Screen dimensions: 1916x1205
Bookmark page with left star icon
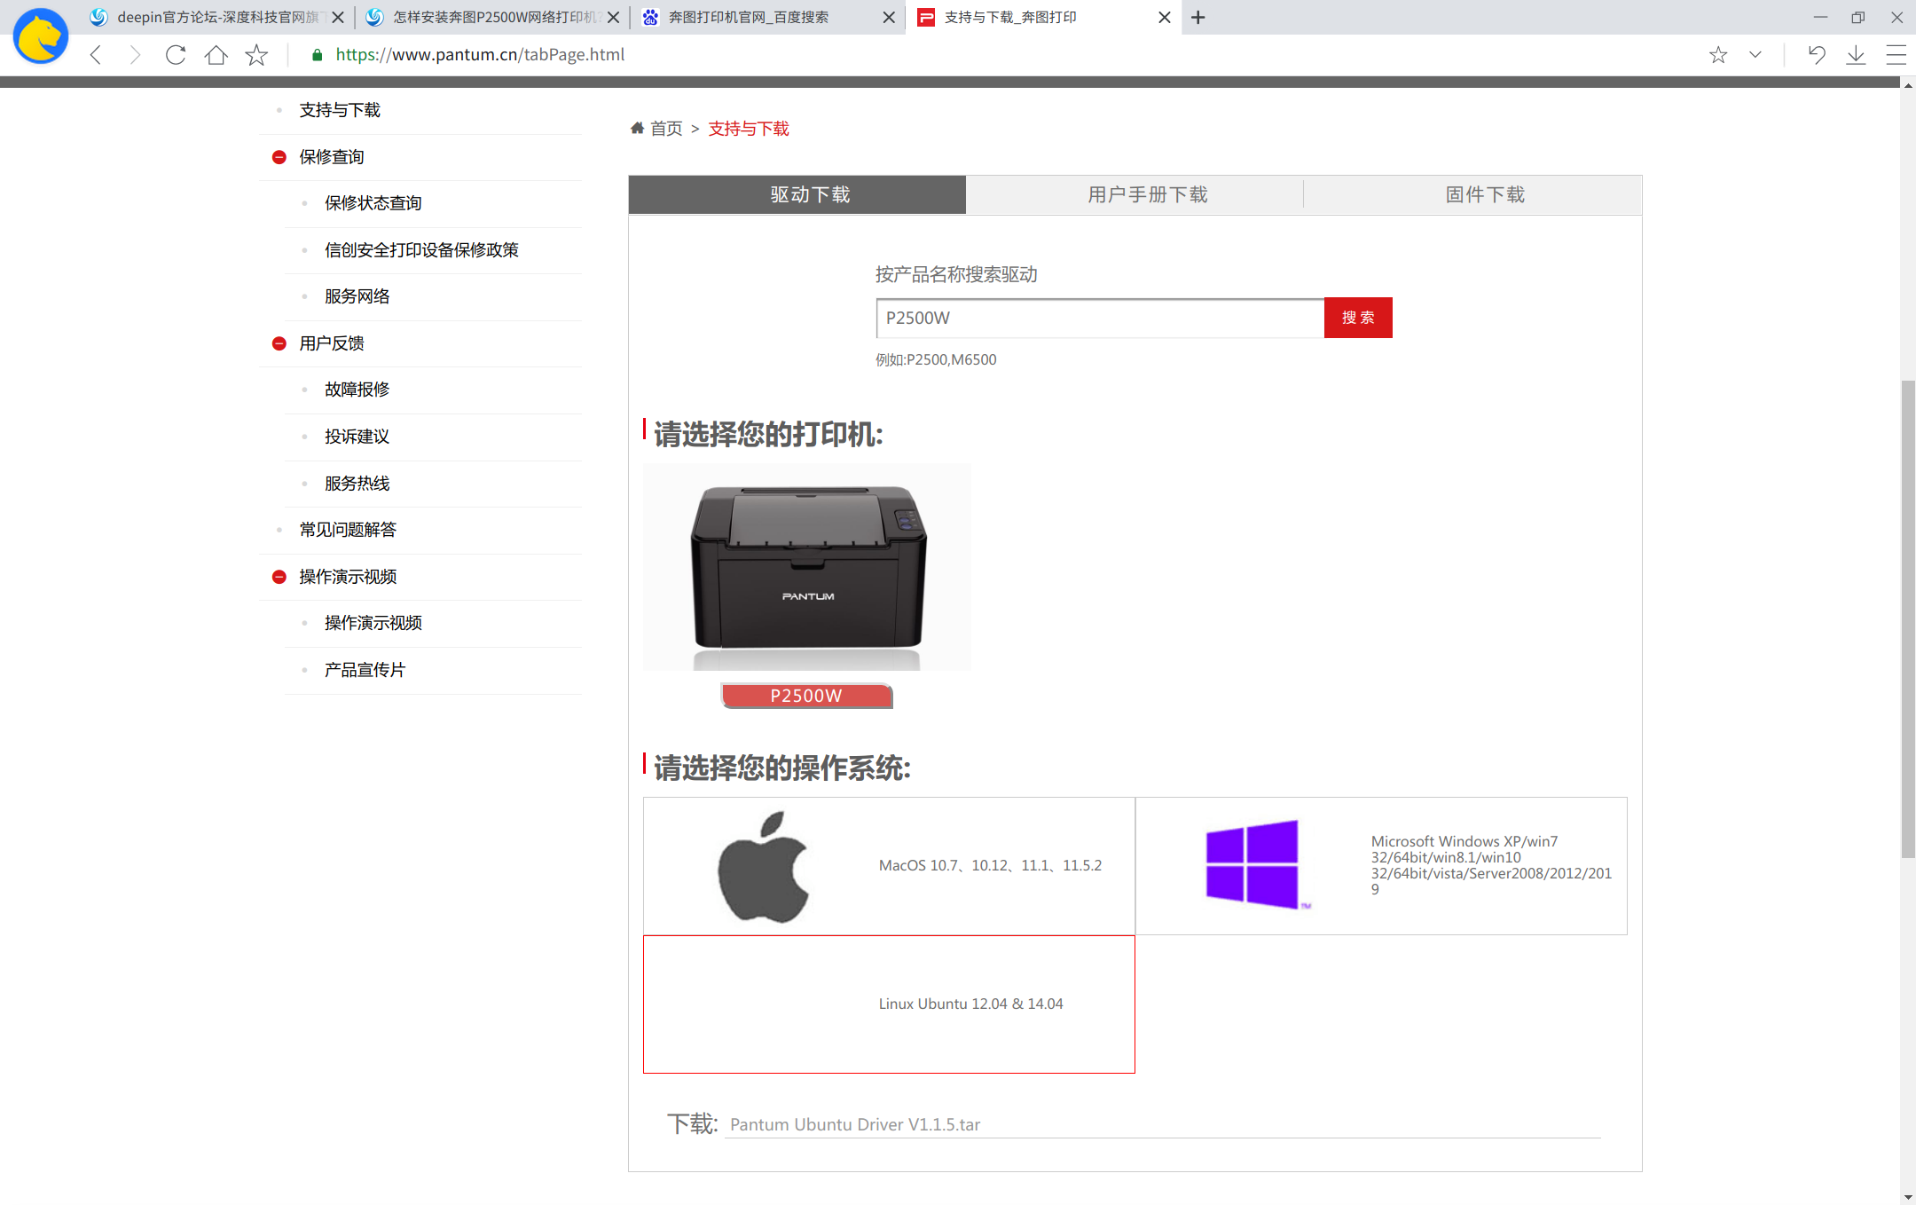(x=256, y=55)
